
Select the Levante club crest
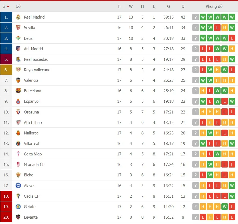18,217
